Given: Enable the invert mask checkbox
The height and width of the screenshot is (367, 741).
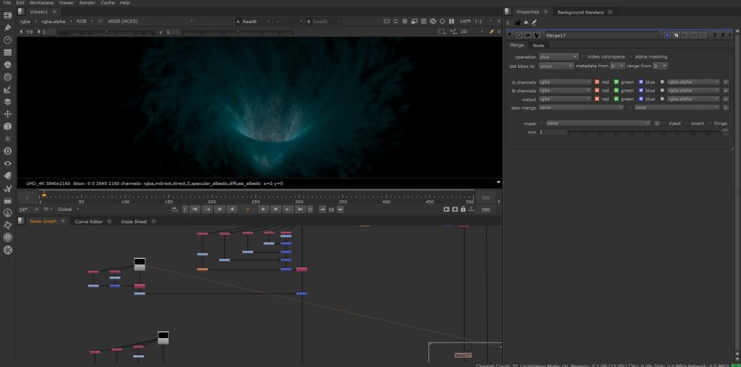Looking at the screenshot, I should pos(687,123).
